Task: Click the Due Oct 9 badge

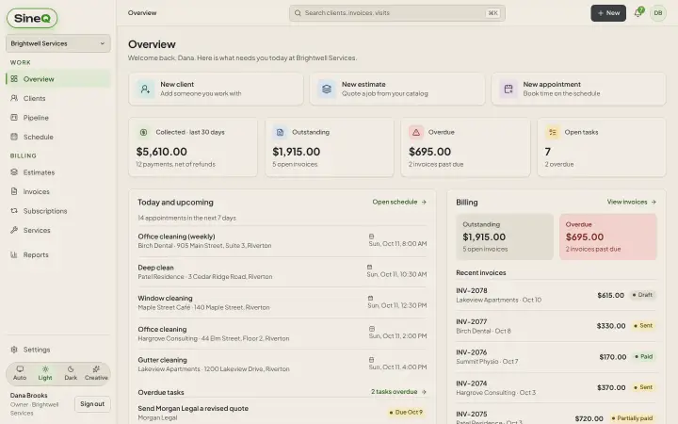Action: pyautogui.click(x=406, y=413)
